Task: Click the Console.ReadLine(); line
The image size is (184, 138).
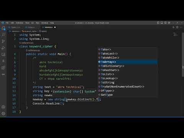Action: [48, 103]
